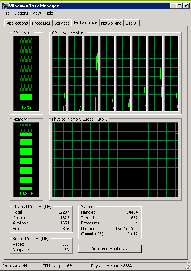Click the window resize grip in status bar
191x271 pixels.
(188, 266)
